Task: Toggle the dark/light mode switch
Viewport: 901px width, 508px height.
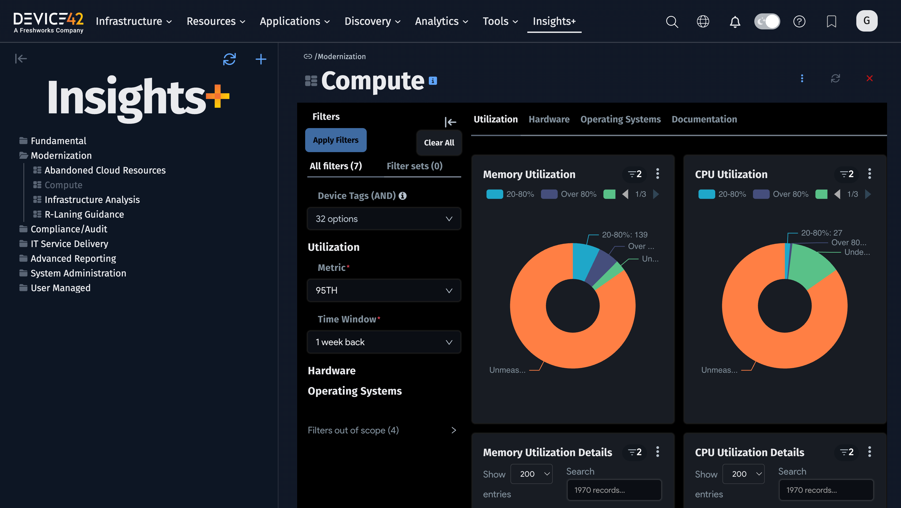Action: 767,21
